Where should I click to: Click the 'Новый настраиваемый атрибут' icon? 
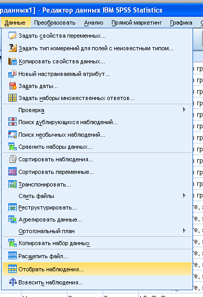(13, 74)
